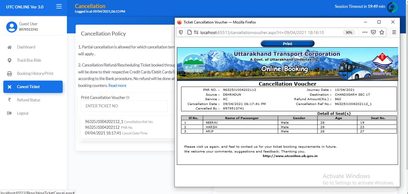This screenshot has height=194, width=408.
Task: Save page to Pocket
Action: click(373, 32)
